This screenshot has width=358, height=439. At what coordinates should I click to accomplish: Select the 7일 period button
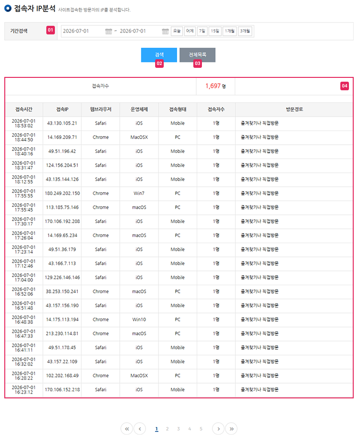click(x=202, y=31)
